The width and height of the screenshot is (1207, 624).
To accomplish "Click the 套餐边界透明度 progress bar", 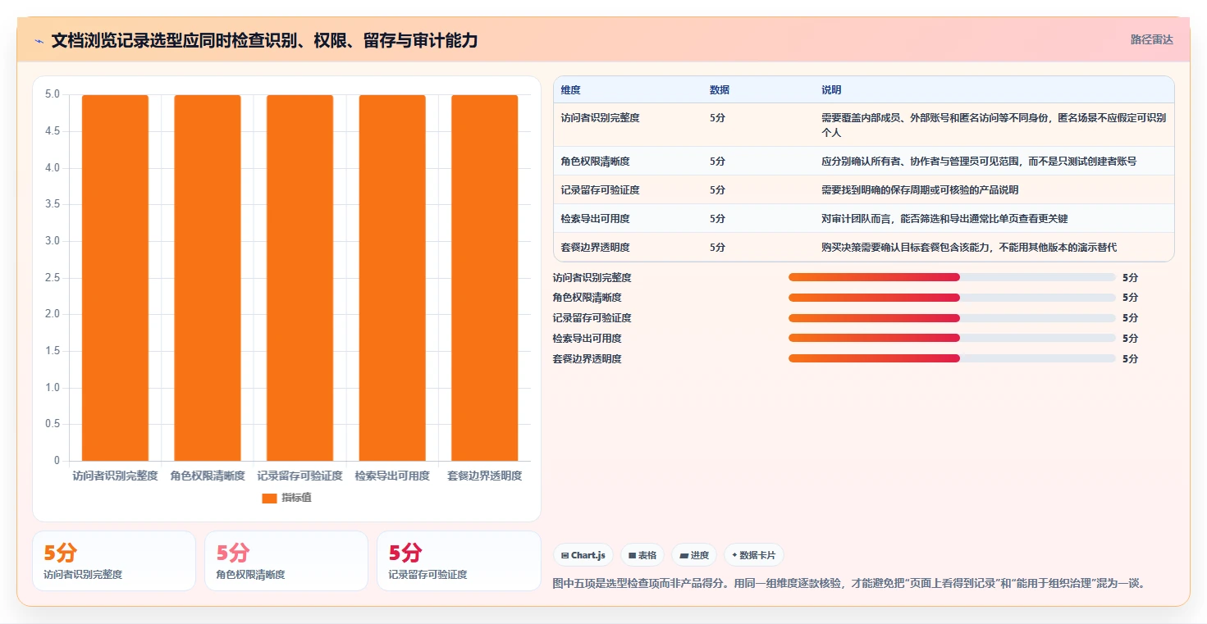I will pos(952,358).
